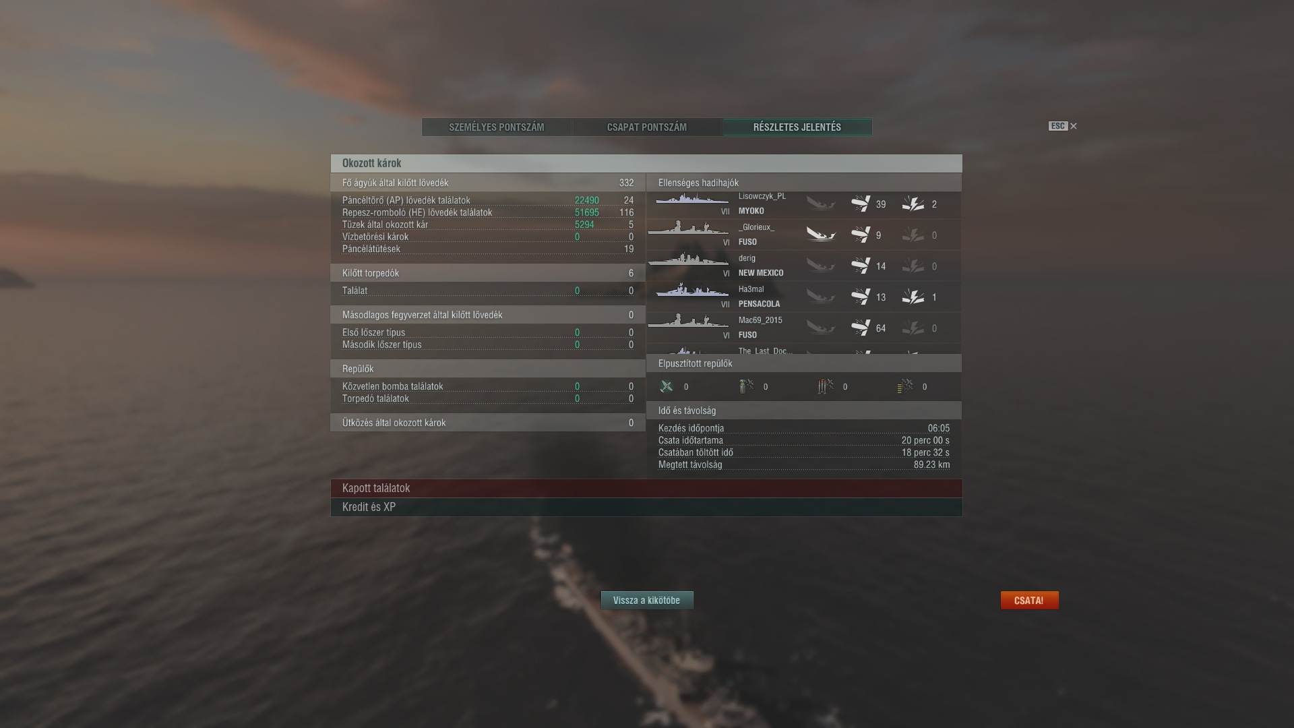Click the fighter planes destroyed icon

tap(667, 386)
